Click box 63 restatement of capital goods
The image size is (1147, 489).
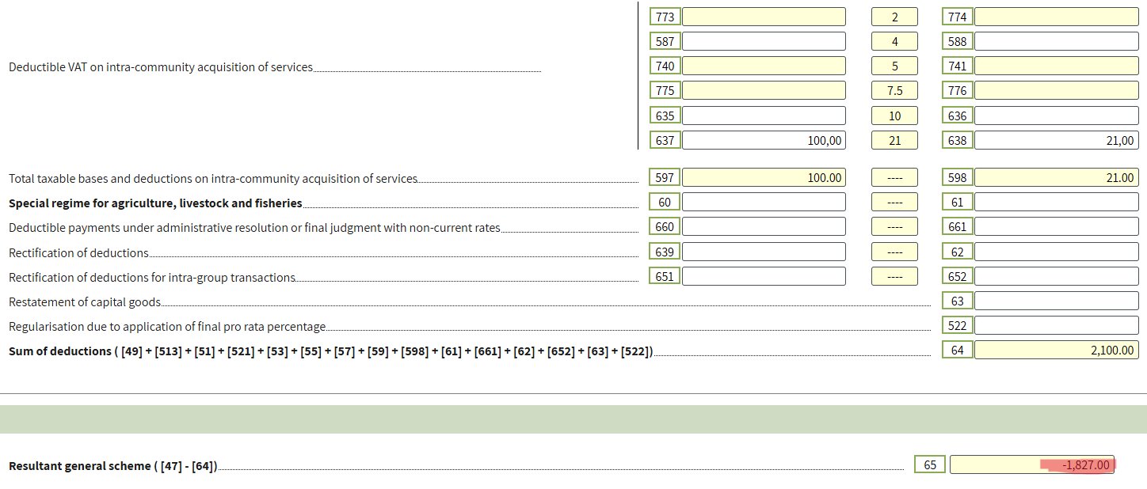tap(1056, 301)
